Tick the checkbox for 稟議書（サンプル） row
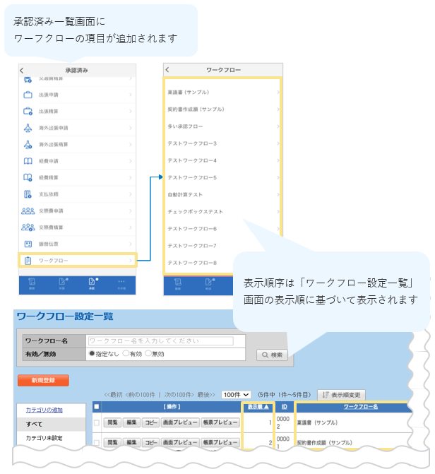The image size is (435, 474). click(97, 422)
